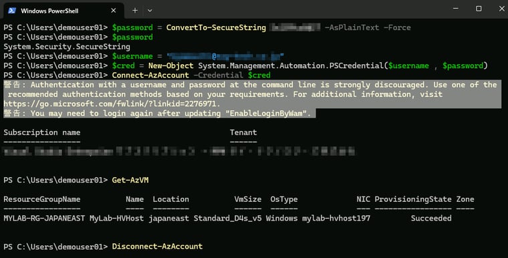Click the Succeeded provisioning state value
Screen dimensions: 508x258
click(x=431, y=218)
